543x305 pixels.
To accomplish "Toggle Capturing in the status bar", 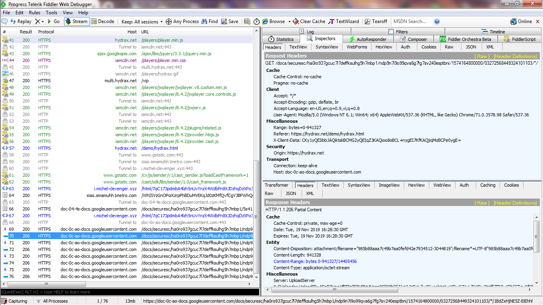I will (15, 301).
